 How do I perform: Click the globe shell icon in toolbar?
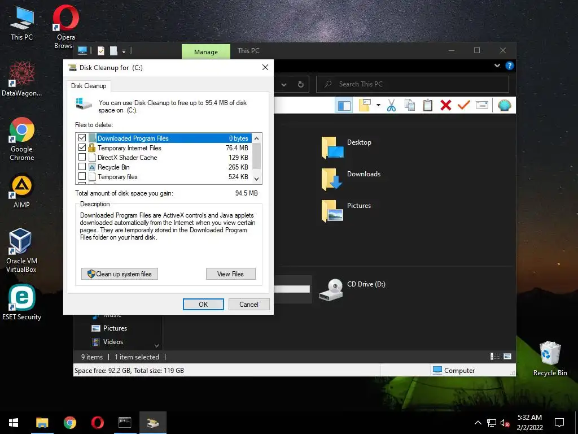(504, 106)
